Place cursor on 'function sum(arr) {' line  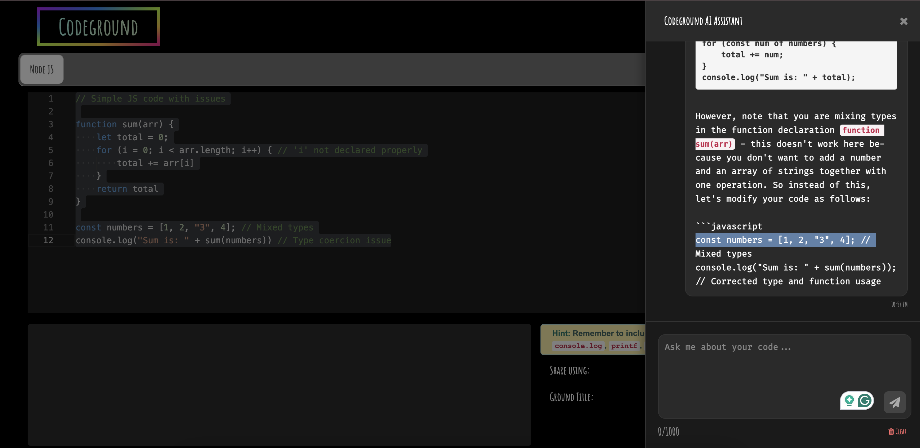pos(125,124)
